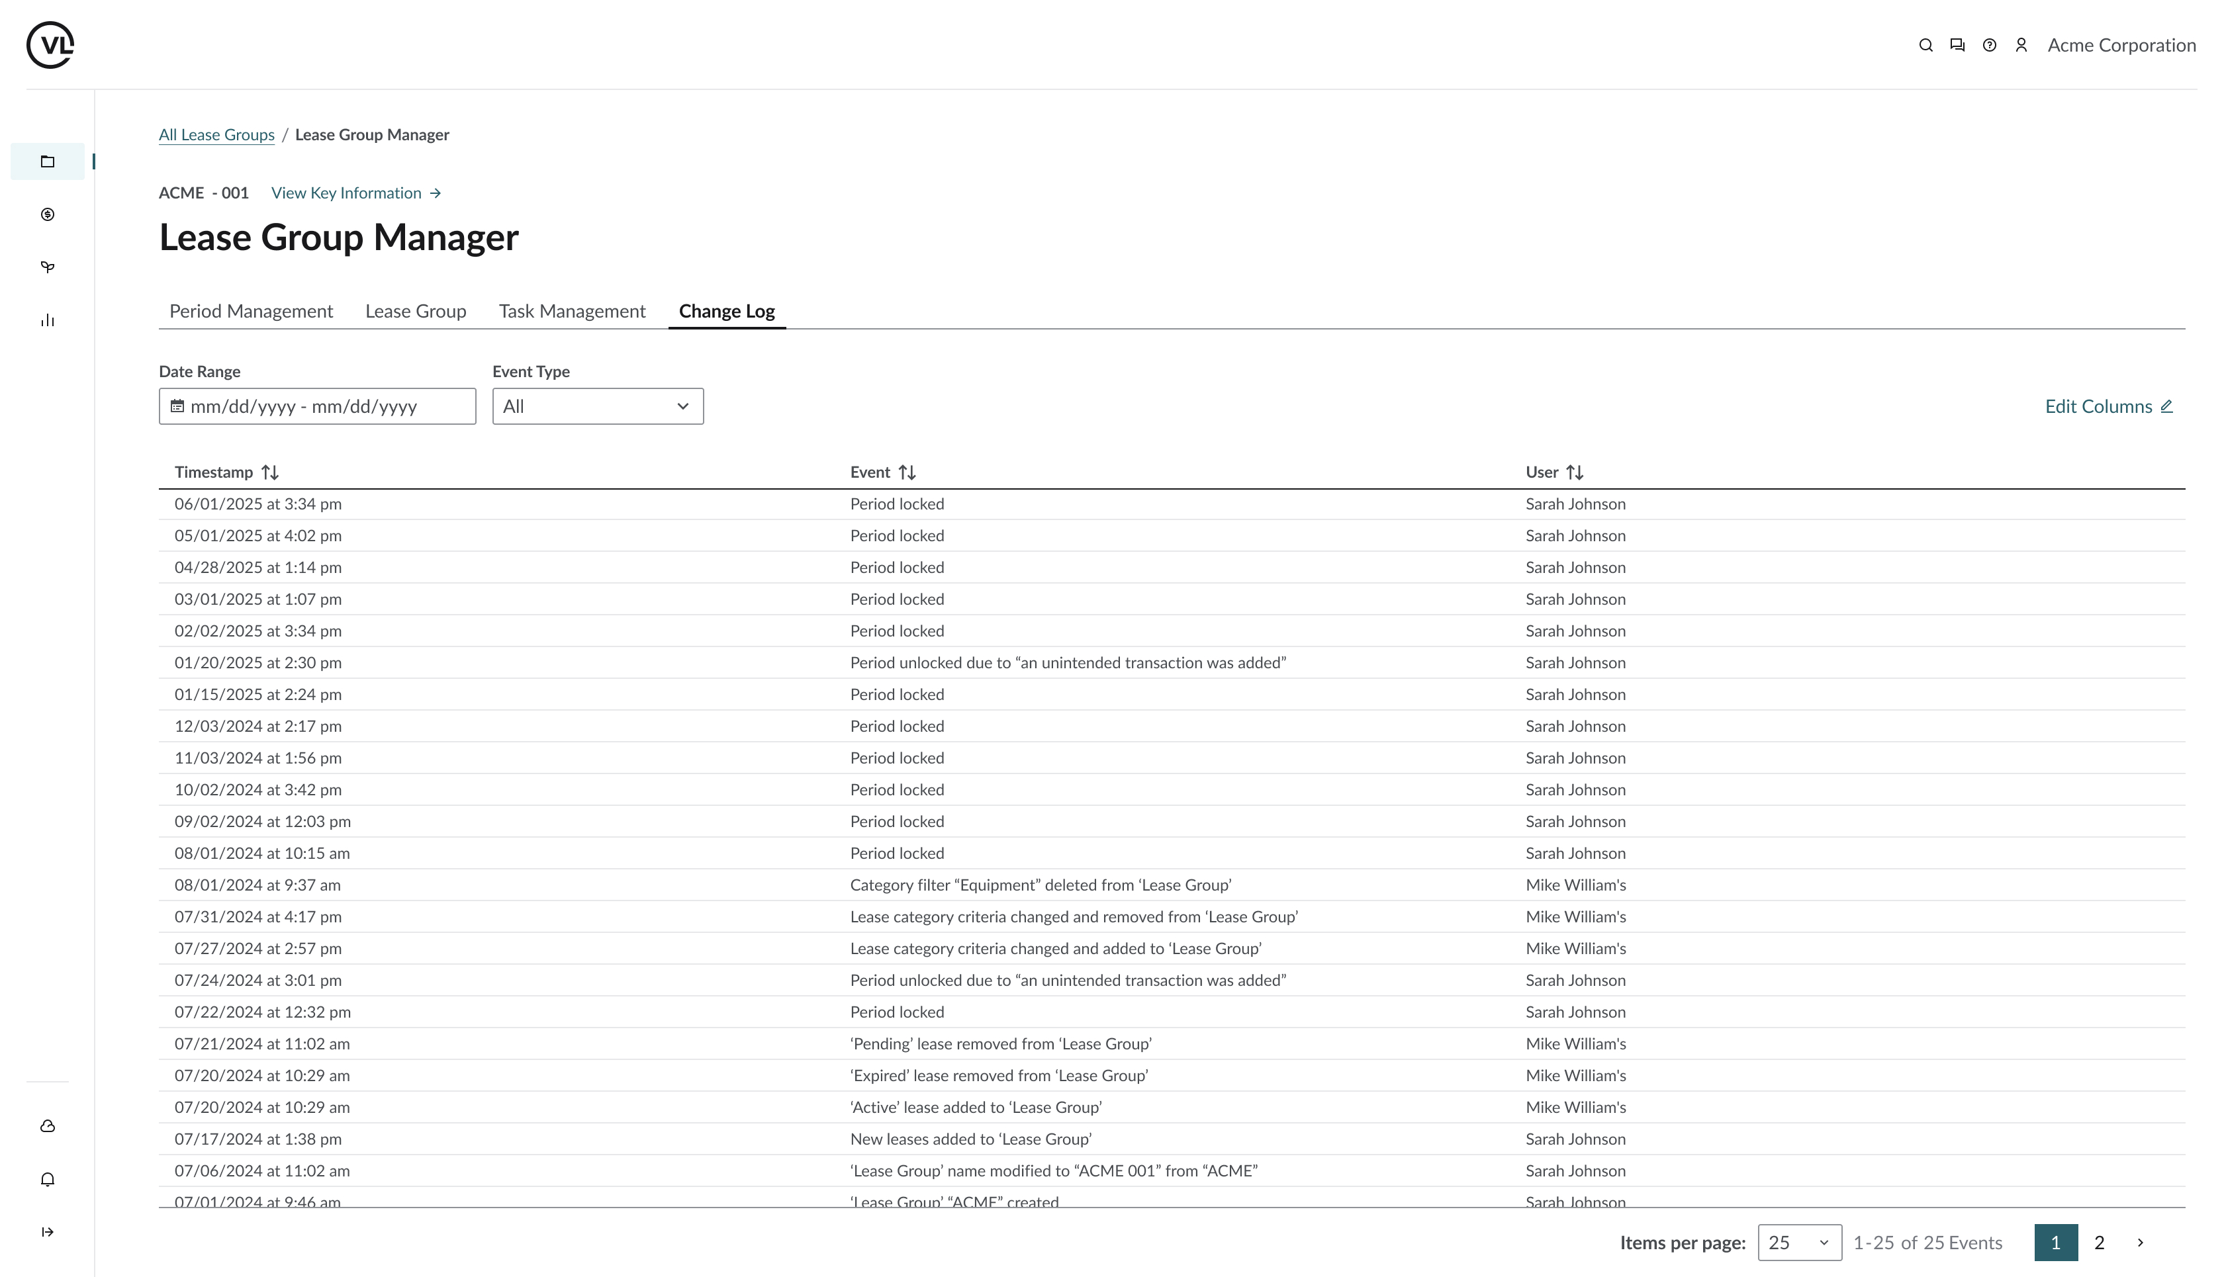Switch to Period Management tab
Screen dimensions: 2224x1277
(x=251, y=312)
